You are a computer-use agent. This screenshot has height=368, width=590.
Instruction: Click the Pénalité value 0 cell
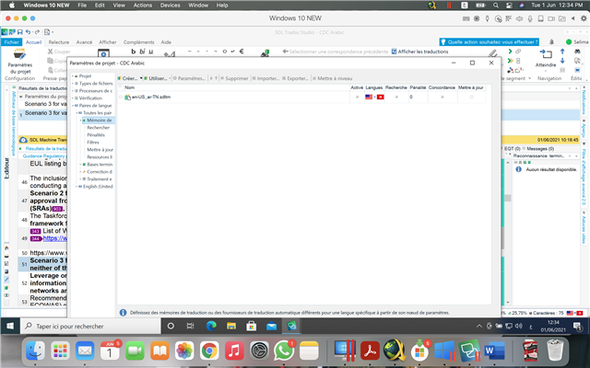[418, 97]
